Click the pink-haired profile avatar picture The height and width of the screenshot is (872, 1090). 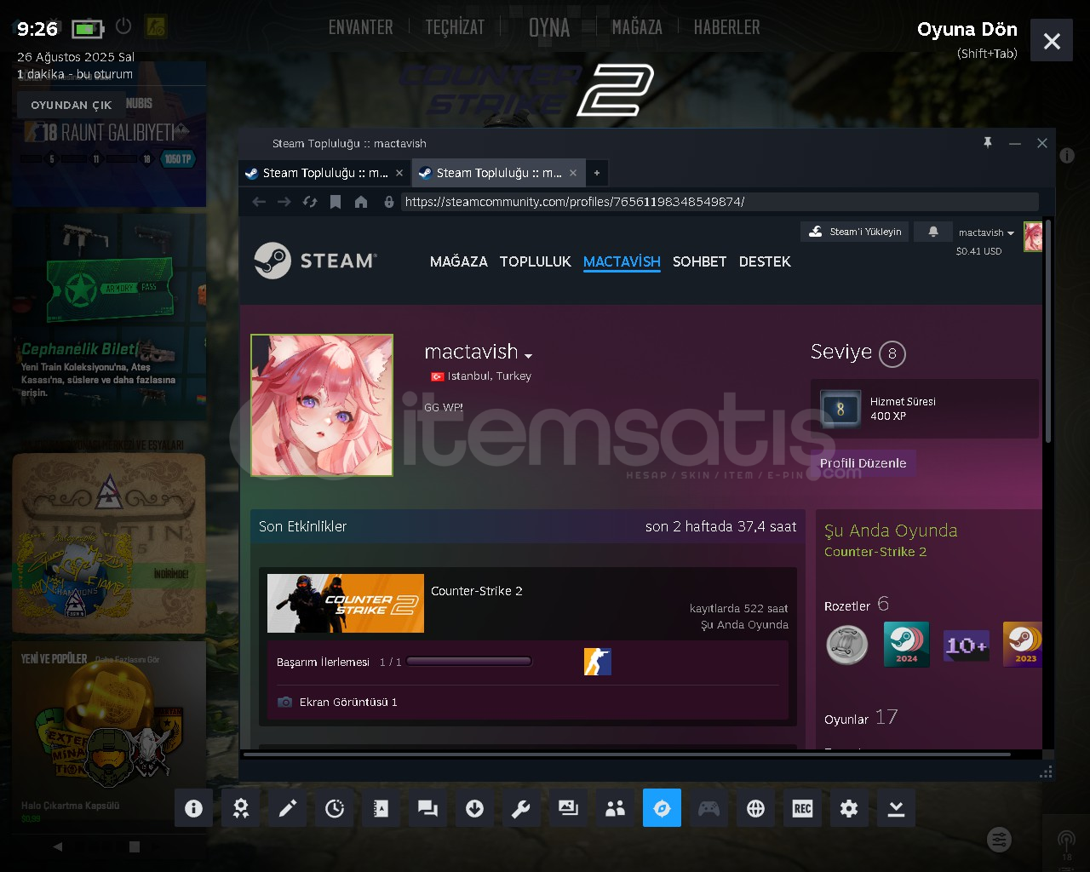pyautogui.click(x=322, y=404)
